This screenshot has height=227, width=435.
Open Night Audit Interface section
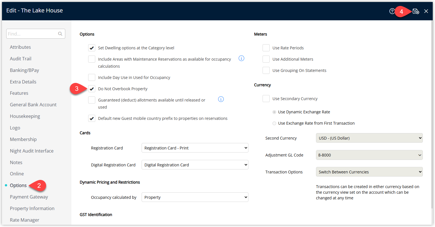[x=32, y=151]
